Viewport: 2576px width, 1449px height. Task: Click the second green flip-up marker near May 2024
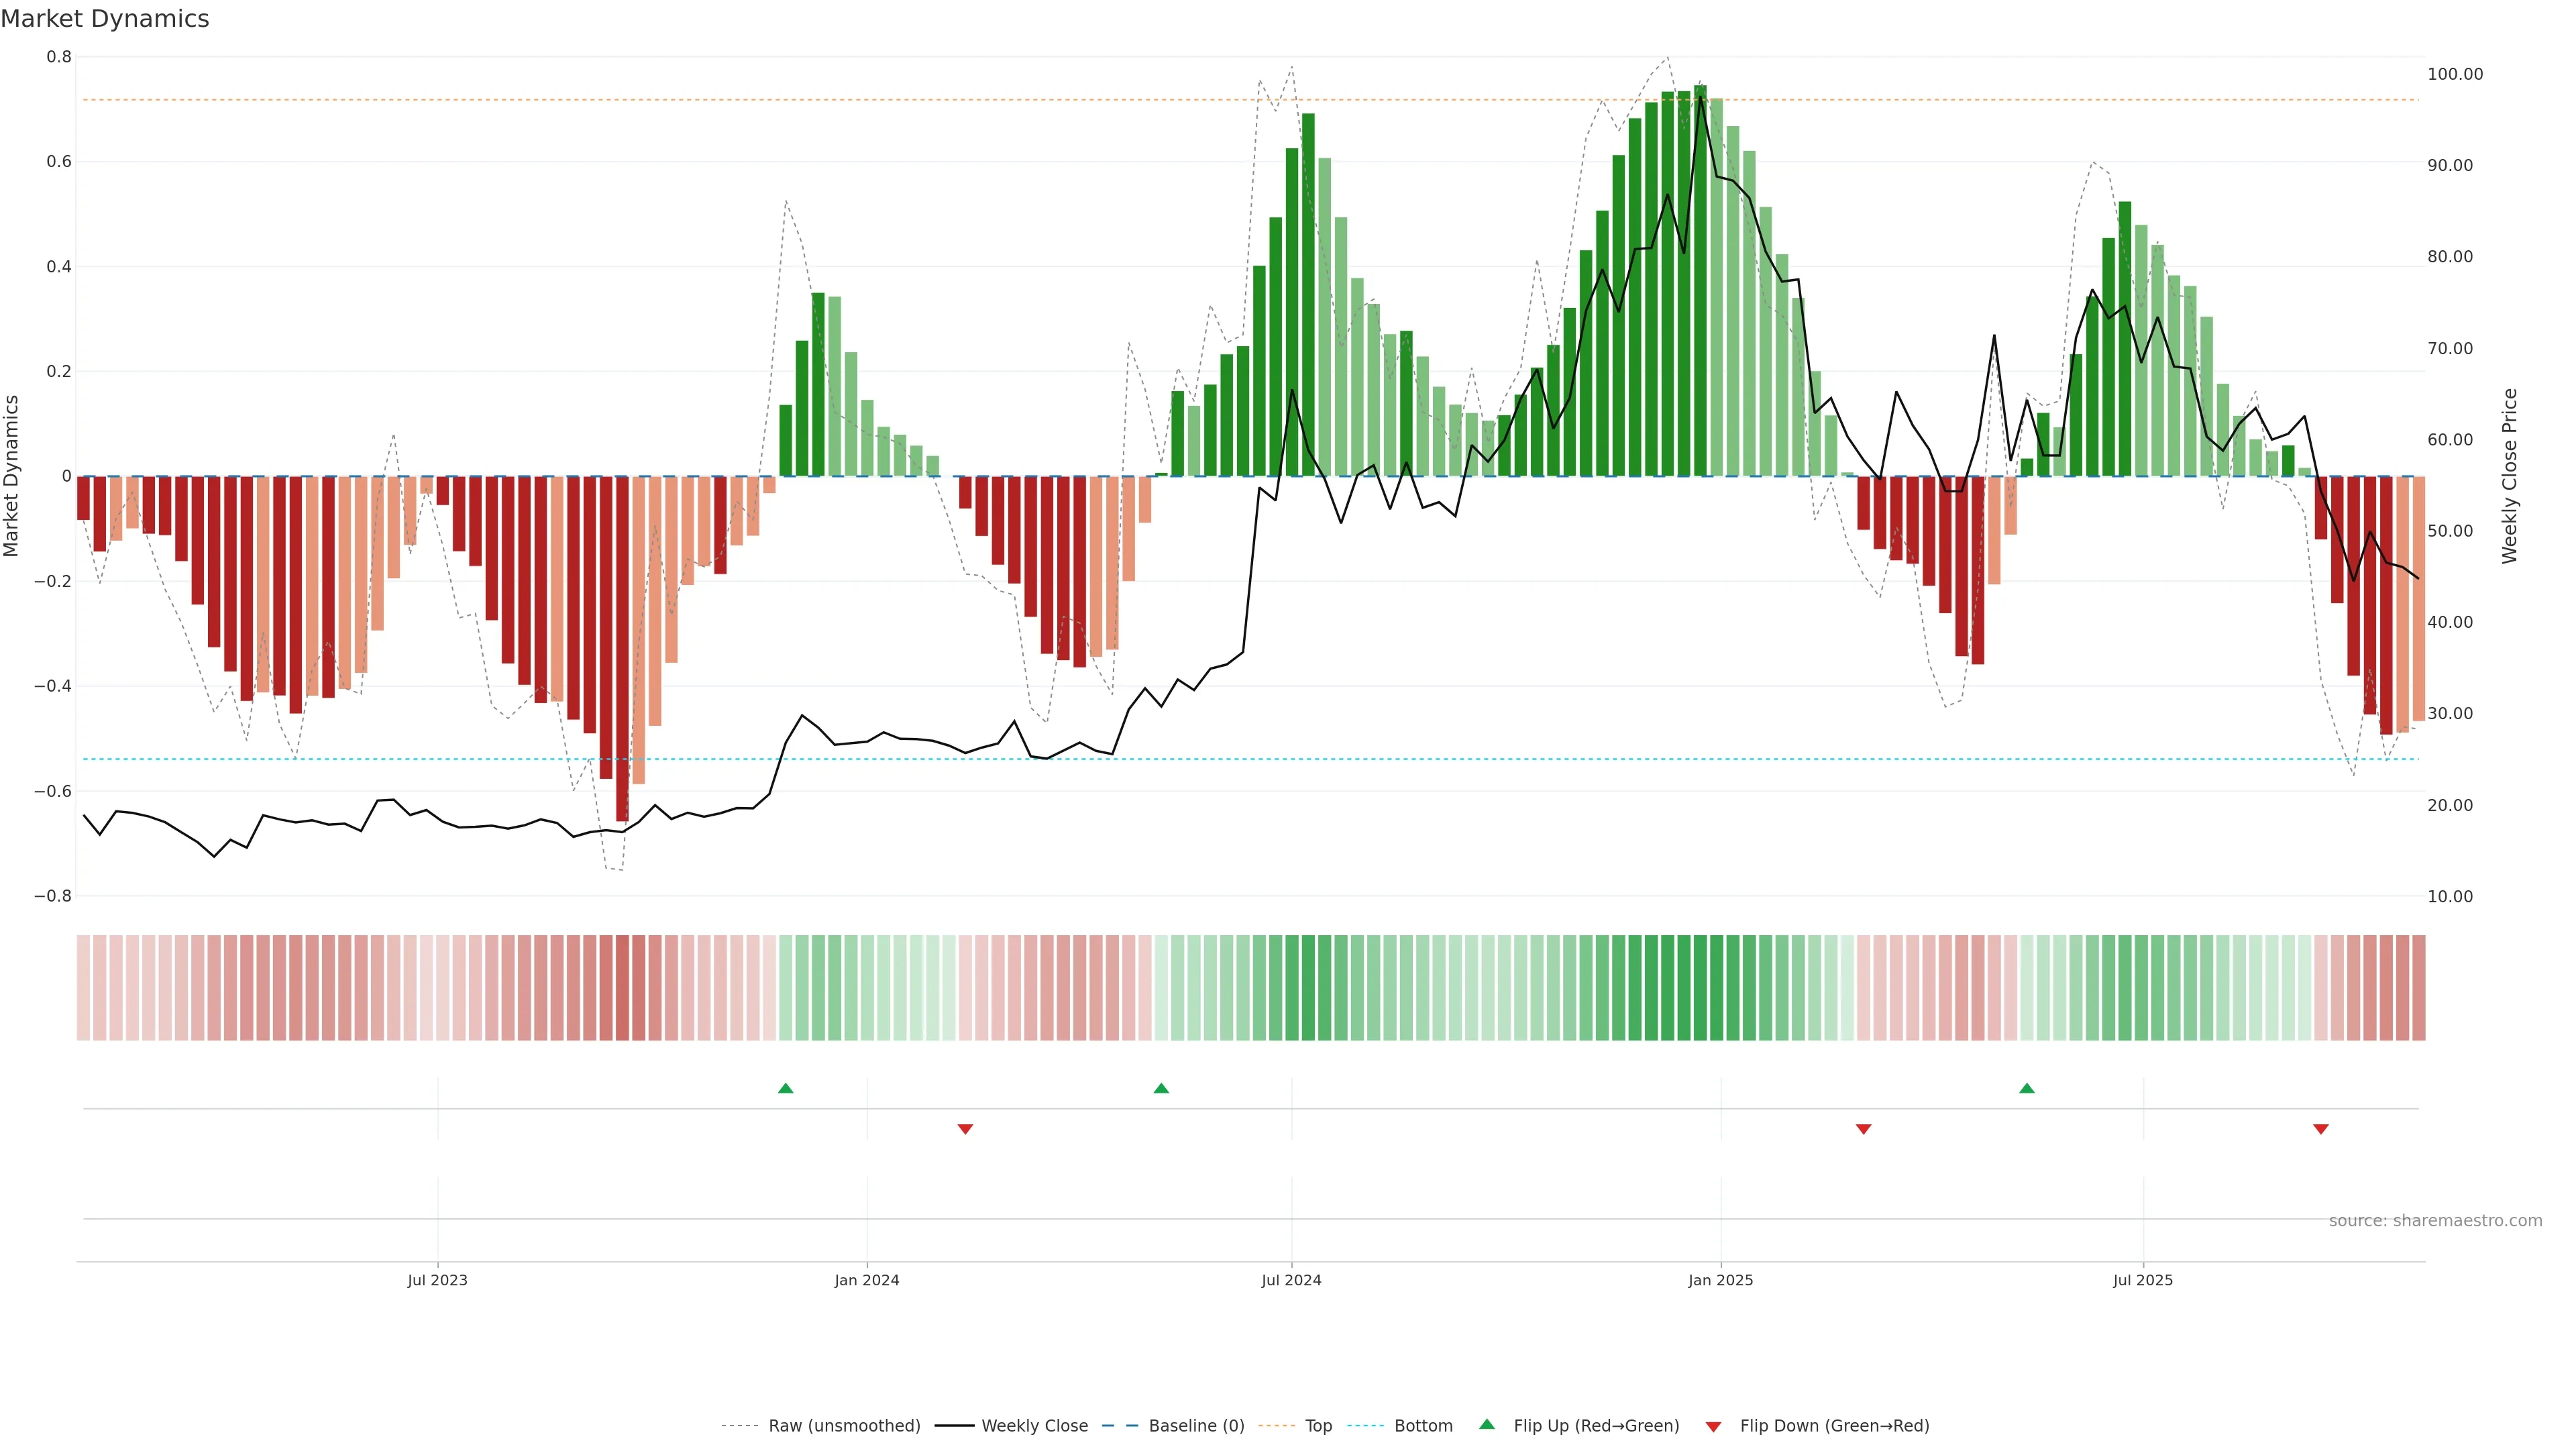(x=1161, y=1088)
